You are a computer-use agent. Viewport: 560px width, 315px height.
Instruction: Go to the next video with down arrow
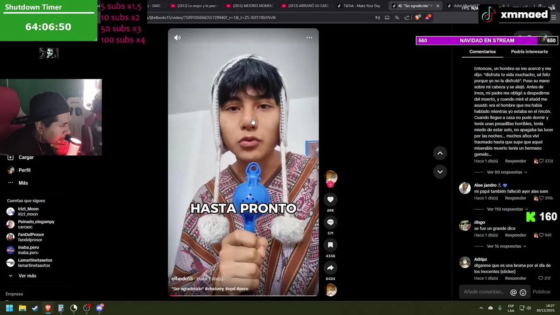[x=440, y=171]
